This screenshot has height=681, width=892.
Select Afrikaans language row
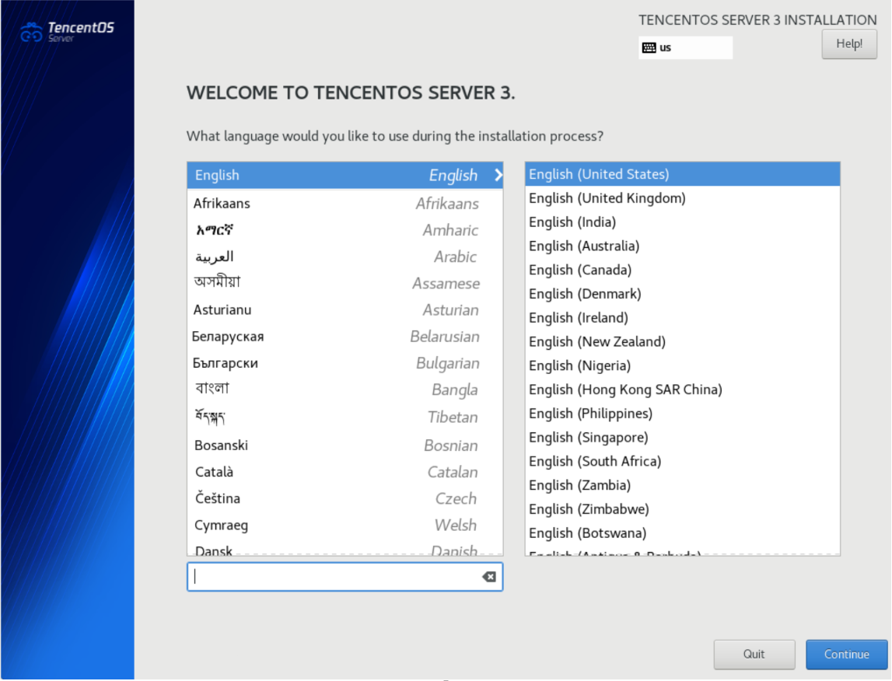click(345, 203)
